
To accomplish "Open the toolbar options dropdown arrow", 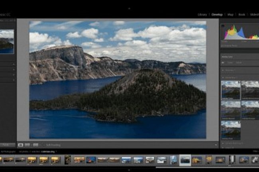I will pos(216,145).
